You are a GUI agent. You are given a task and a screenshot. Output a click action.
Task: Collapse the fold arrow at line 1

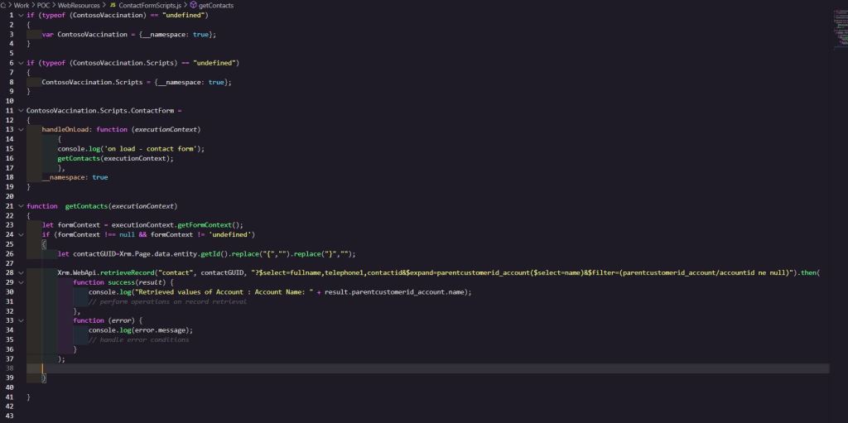20,15
